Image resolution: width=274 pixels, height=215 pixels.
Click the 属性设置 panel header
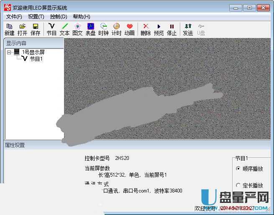[137, 145]
